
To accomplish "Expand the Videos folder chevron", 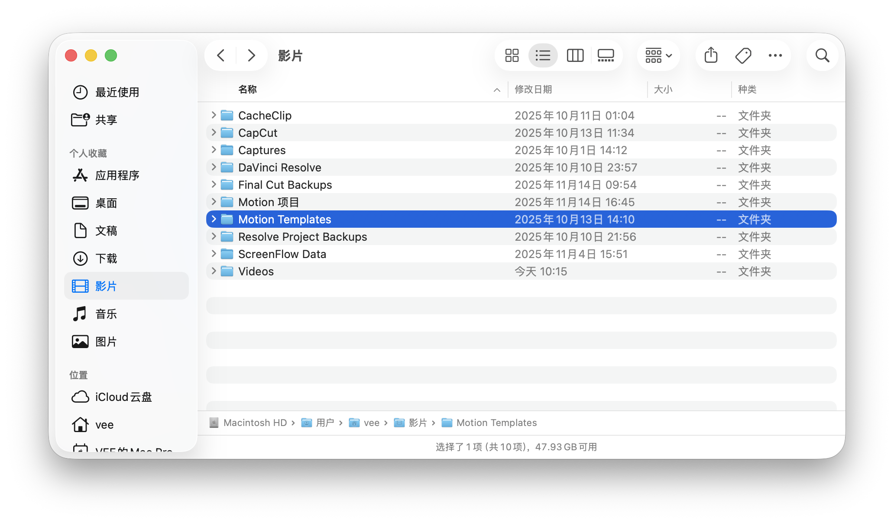I will pos(214,271).
